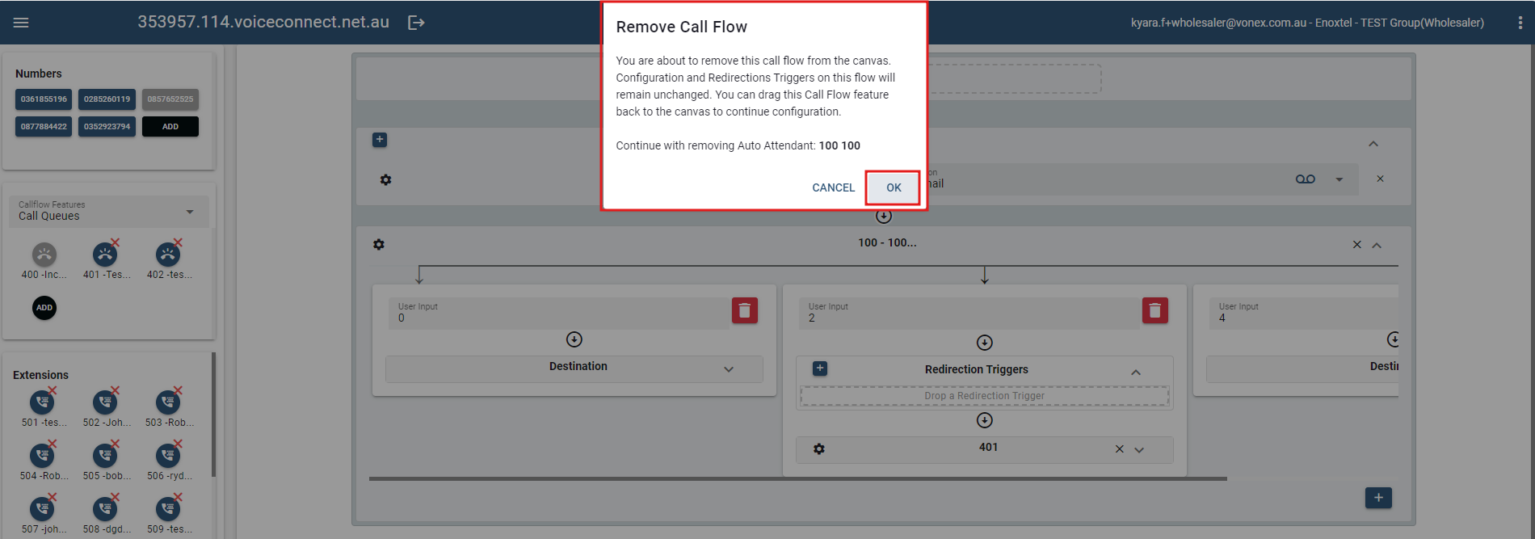The height and width of the screenshot is (539, 1535).
Task: Remove 401 from the call flow
Action: pyautogui.click(x=1119, y=449)
